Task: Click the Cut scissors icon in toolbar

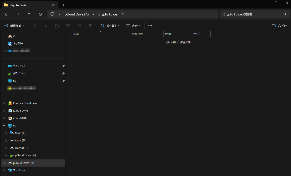Action: pyautogui.click(x=34, y=26)
